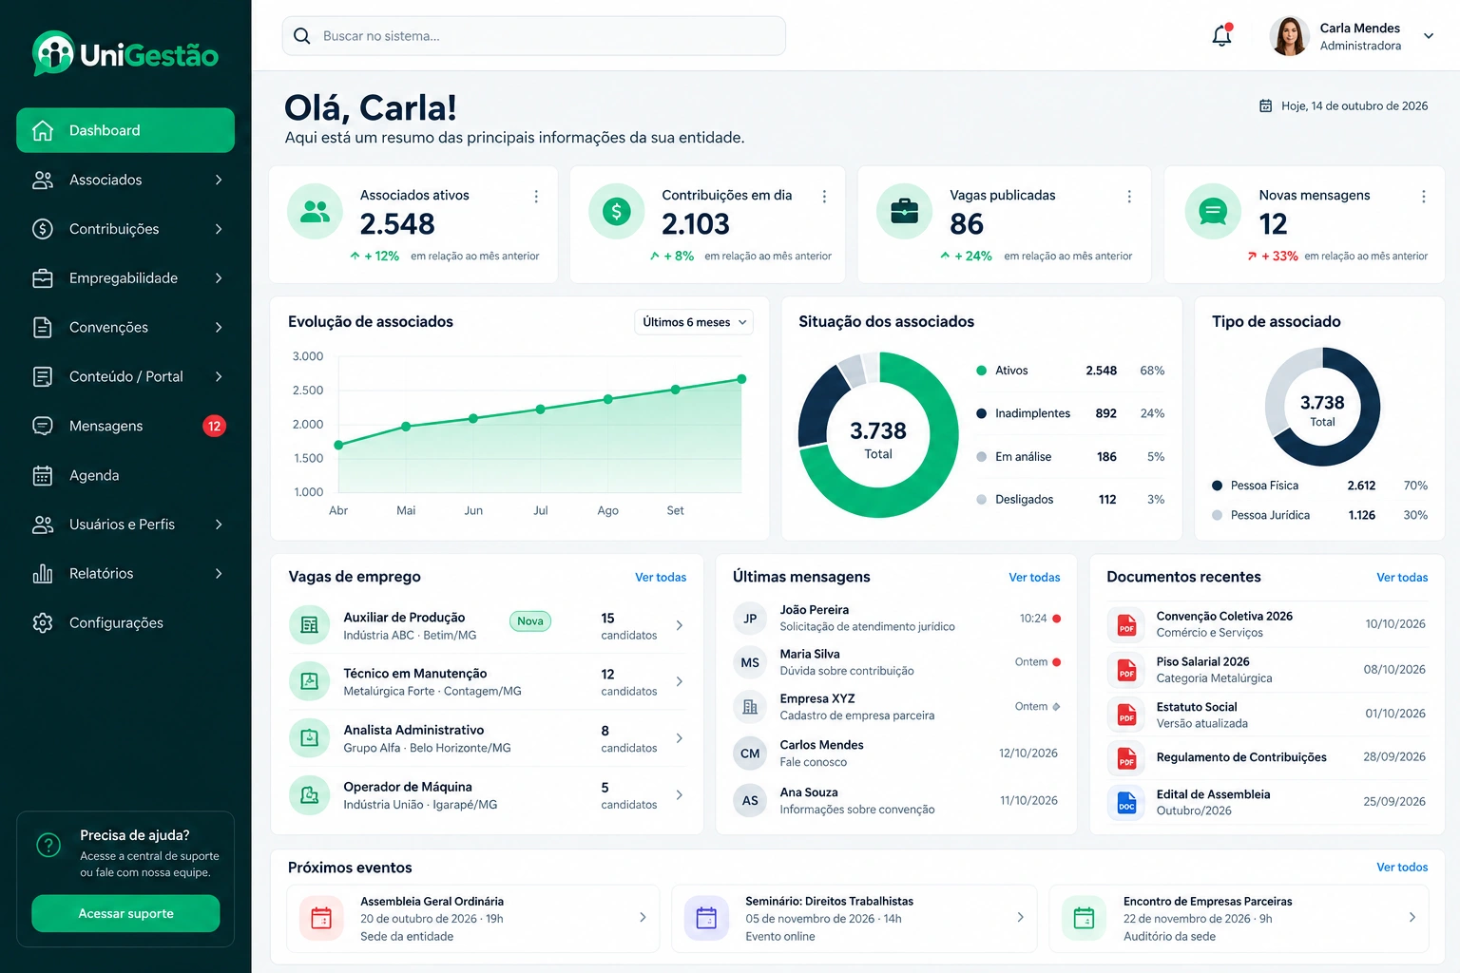Image resolution: width=1460 pixels, height=973 pixels.
Task: Click Ver todas in Vagas de emprego
Action: (661, 577)
